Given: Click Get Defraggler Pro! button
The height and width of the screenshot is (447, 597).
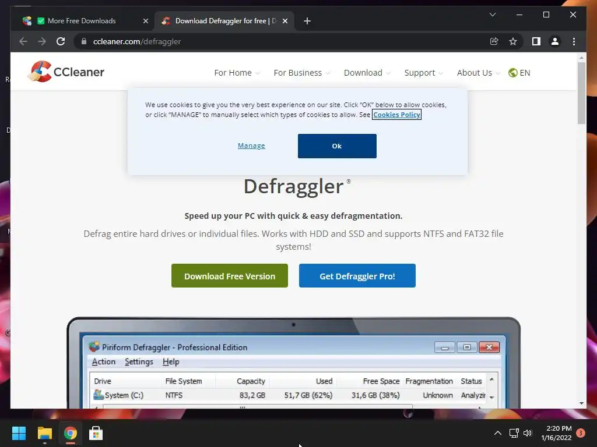Looking at the screenshot, I should coord(357,275).
